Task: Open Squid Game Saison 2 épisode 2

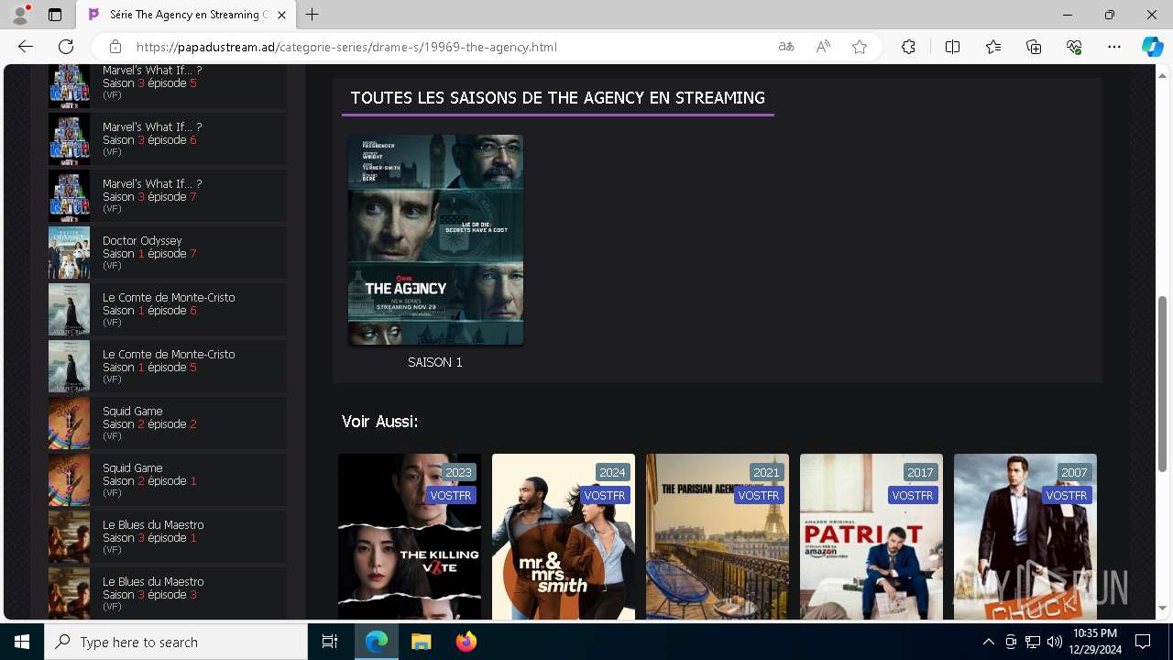Action: pos(168,423)
